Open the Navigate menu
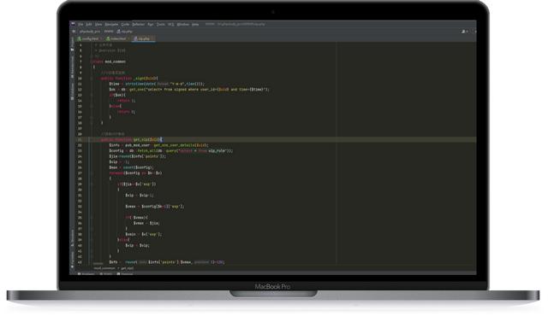 111,25
